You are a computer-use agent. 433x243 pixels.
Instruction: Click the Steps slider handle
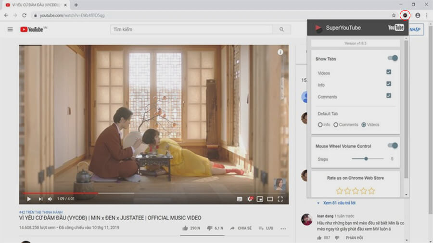(x=366, y=158)
